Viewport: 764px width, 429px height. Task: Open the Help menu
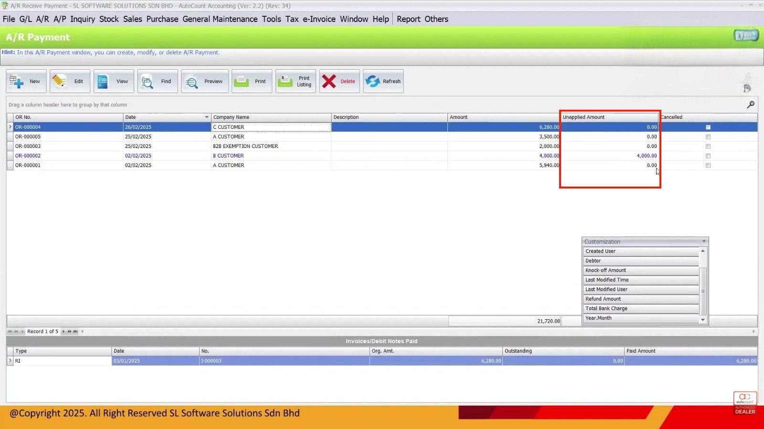tap(381, 19)
